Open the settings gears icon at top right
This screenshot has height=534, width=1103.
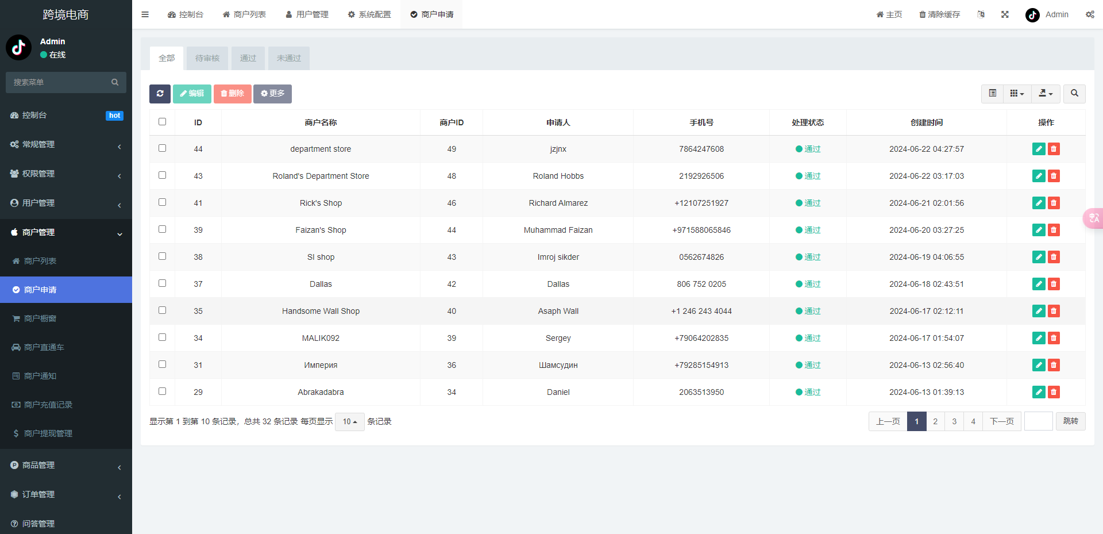point(1089,14)
